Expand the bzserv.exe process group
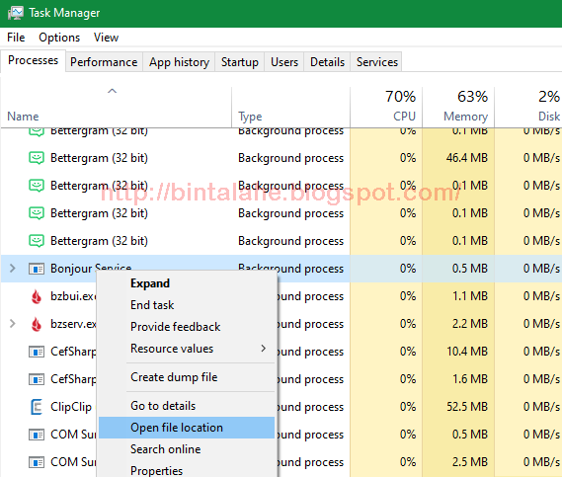Image resolution: width=562 pixels, height=477 pixels. click(13, 324)
